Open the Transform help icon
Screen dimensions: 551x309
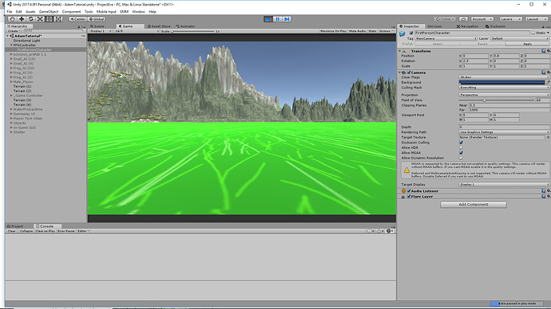click(x=544, y=51)
